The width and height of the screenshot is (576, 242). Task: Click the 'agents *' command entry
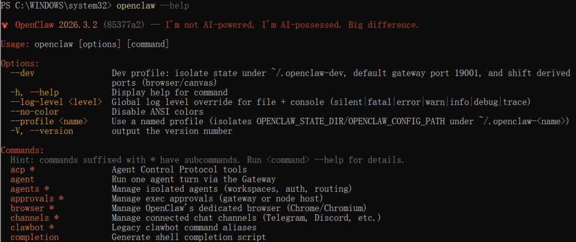[x=30, y=189]
